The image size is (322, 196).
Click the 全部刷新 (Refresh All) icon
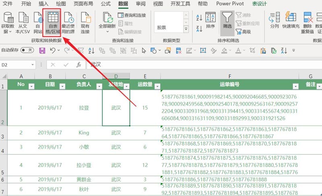[x=107, y=17]
